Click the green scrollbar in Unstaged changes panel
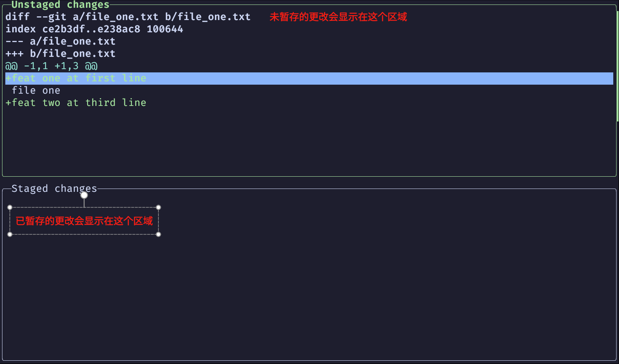Image resolution: width=619 pixels, height=364 pixels. click(617, 65)
